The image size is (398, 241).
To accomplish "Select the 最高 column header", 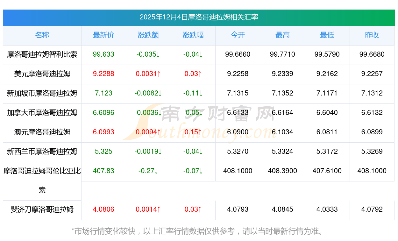I will [282, 35].
